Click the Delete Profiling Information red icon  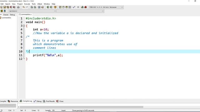coord(86,7)
